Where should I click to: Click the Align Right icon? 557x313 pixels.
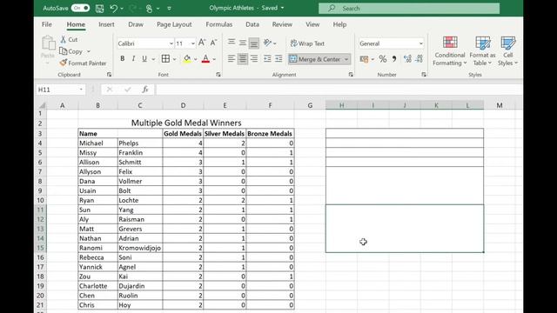pyautogui.click(x=253, y=59)
